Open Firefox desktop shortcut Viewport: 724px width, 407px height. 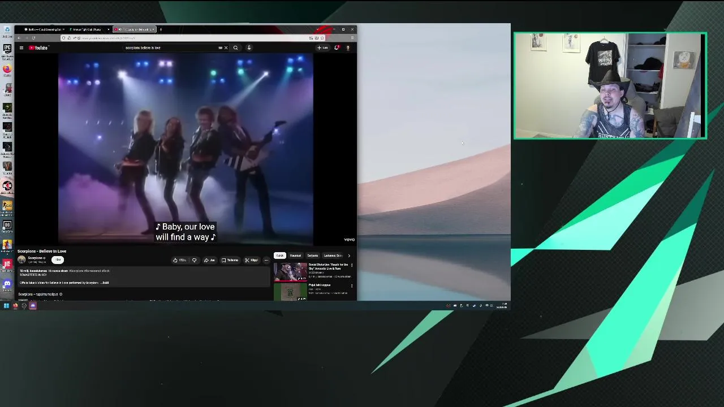(7, 71)
